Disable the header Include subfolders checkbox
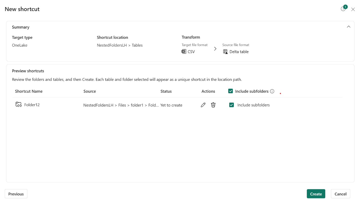 click(x=231, y=91)
